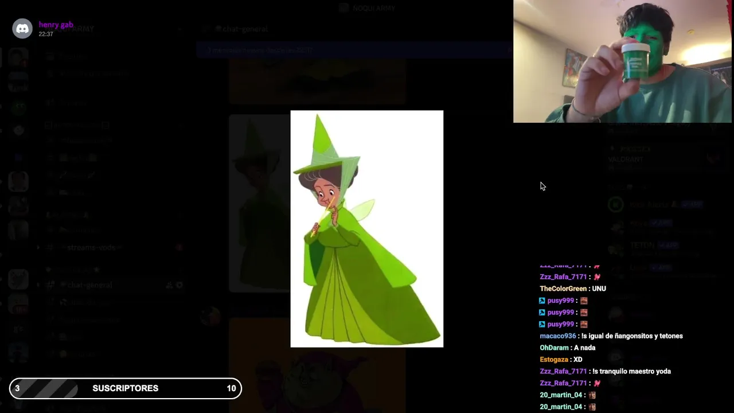Open chat-general channel settings gear icon

[179, 285]
